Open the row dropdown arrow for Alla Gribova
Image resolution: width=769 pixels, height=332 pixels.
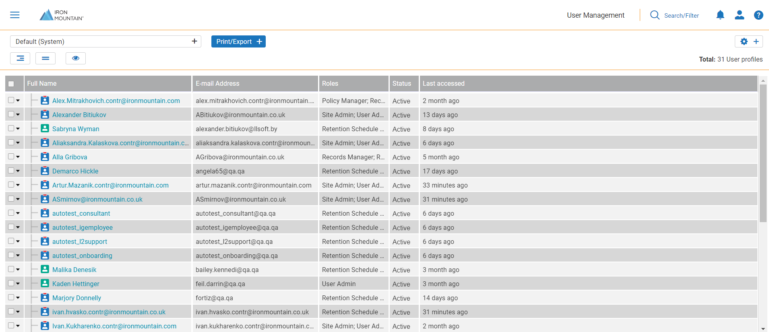click(x=18, y=157)
